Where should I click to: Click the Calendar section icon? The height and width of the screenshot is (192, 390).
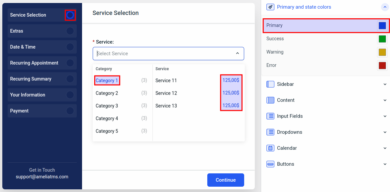coord(270,148)
